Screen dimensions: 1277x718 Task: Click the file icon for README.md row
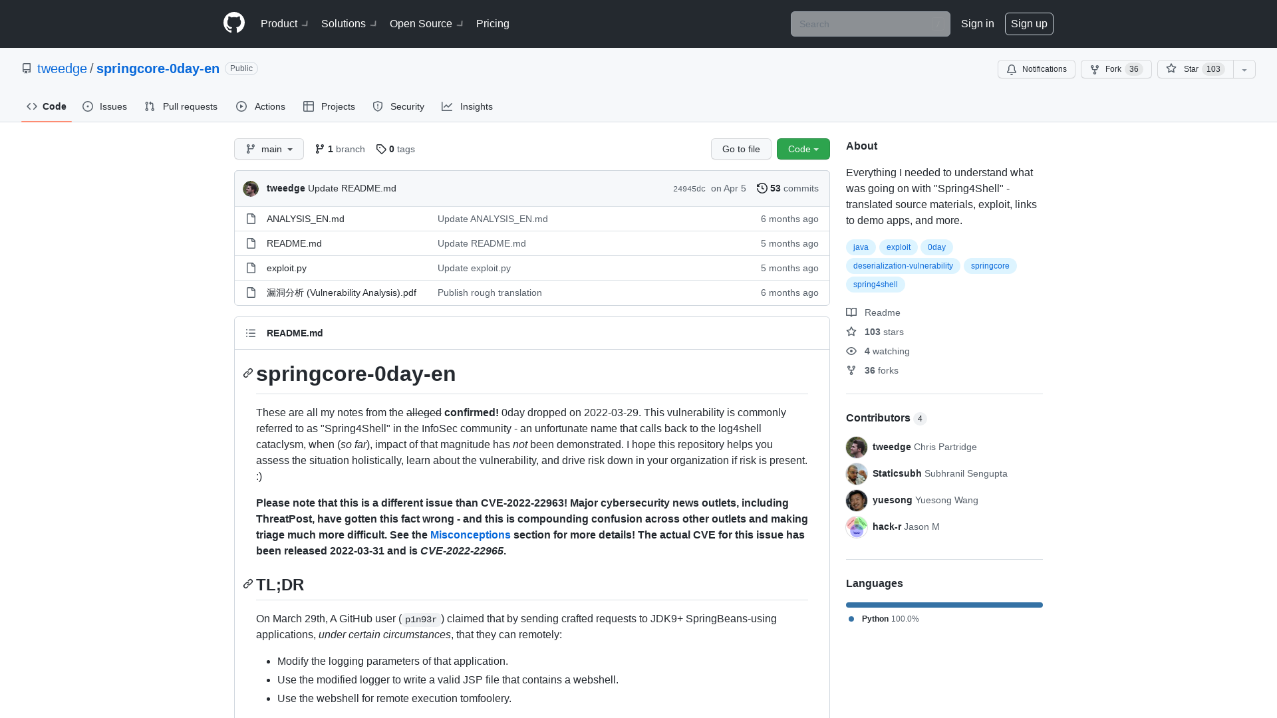pyautogui.click(x=251, y=243)
